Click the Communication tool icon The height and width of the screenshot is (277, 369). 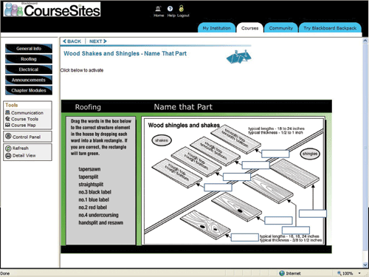(x=7, y=112)
